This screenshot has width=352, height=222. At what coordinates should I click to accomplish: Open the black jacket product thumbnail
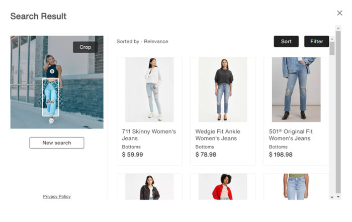click(x=149, y=186)
